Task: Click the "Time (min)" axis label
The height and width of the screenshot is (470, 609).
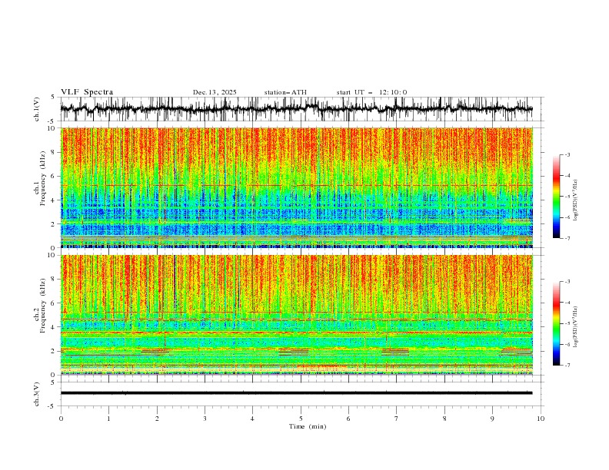Action: pos(308,426)
